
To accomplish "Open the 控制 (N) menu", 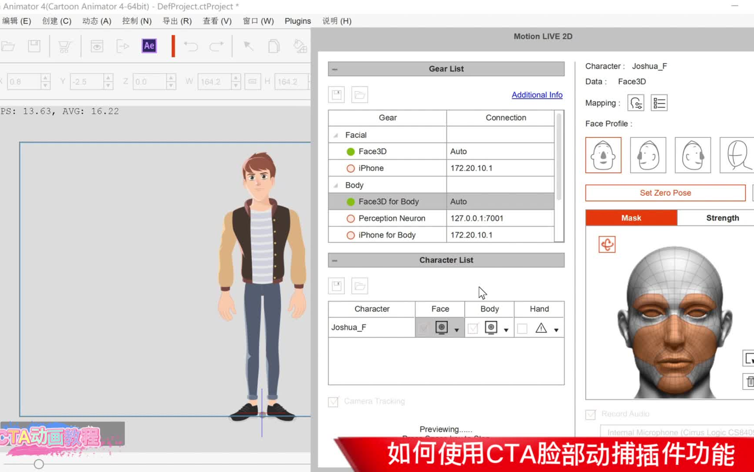I will pyautogui.click(x=137, y=21).
